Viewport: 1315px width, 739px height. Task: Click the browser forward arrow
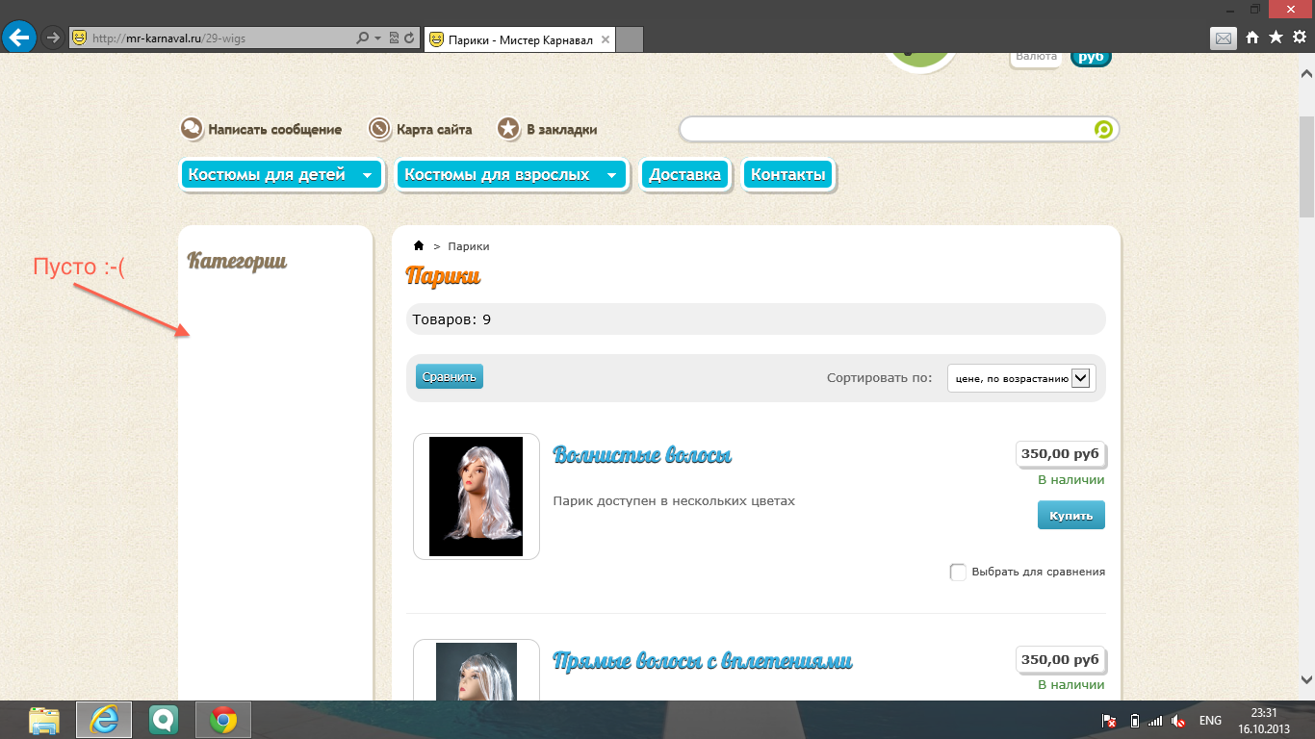point(53,38)
